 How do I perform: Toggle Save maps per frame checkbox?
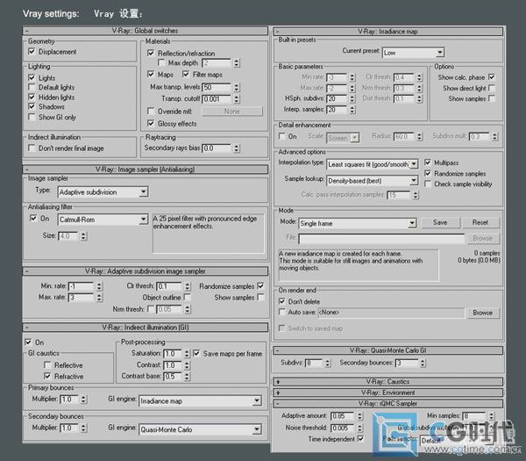(x=196, y=354)
